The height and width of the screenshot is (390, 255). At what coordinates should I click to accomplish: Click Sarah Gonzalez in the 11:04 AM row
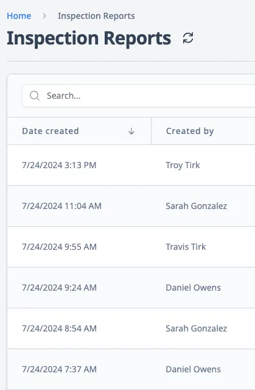196,206
